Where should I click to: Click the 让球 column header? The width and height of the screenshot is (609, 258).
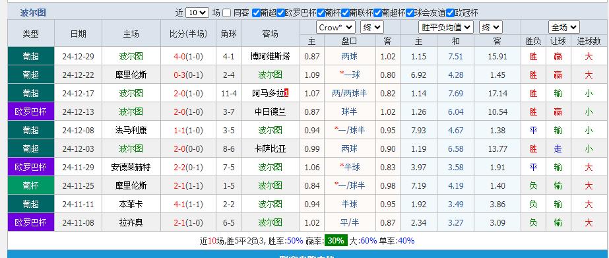click(558, 41)
